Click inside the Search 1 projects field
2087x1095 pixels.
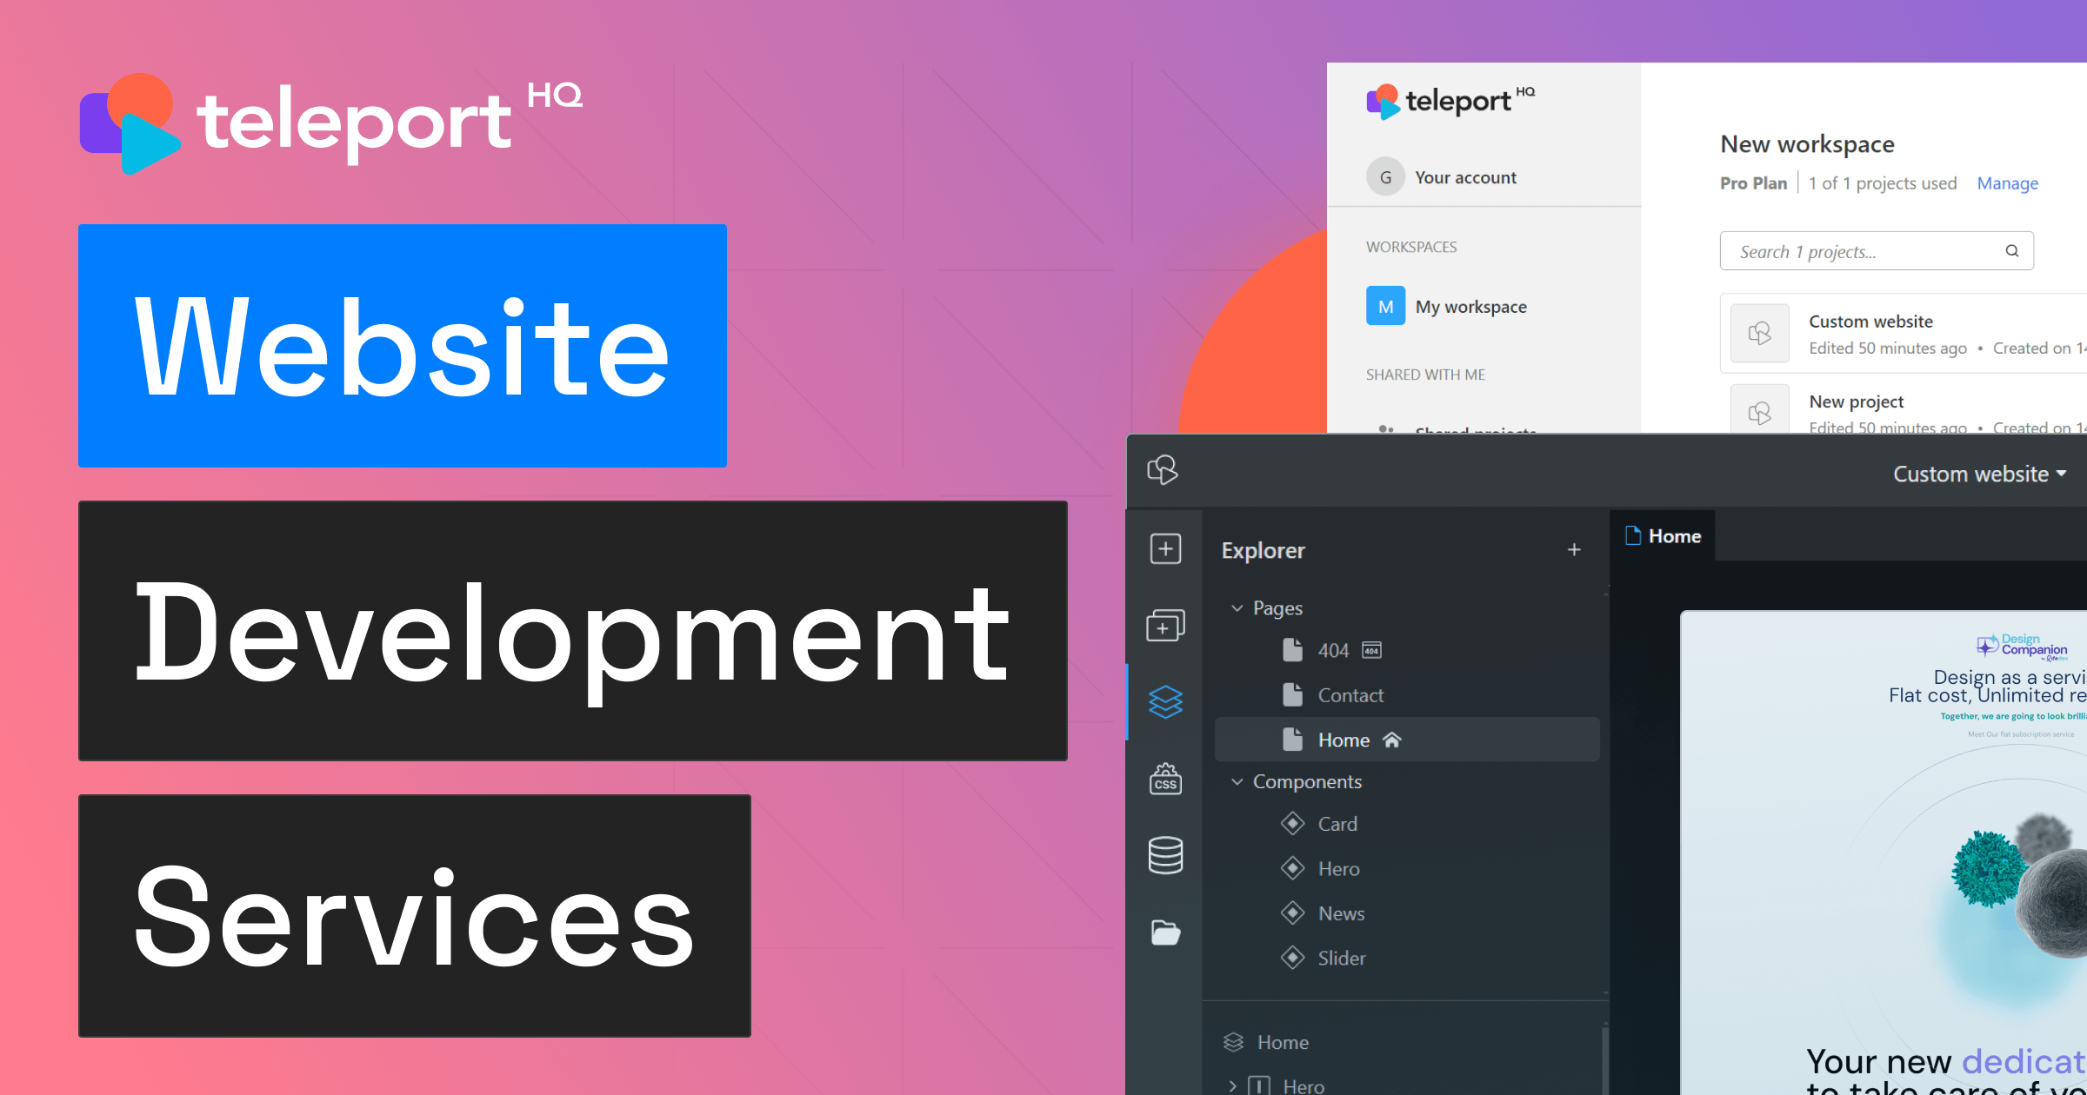[1826, 250]
